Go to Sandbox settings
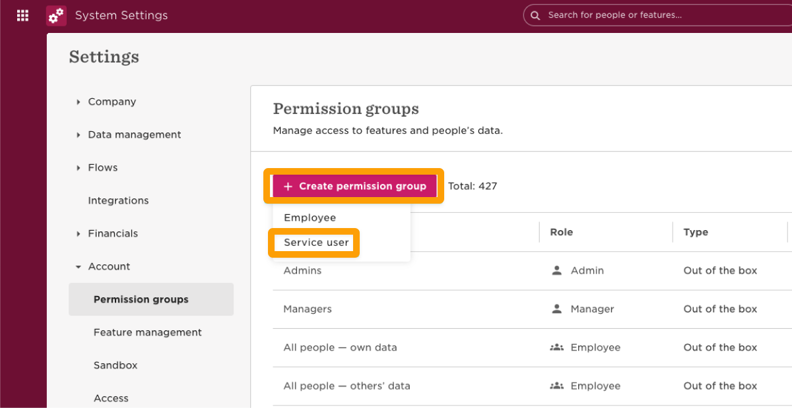Image resolution: width=792 pixels, height=408 pixels. coord(115,365)
